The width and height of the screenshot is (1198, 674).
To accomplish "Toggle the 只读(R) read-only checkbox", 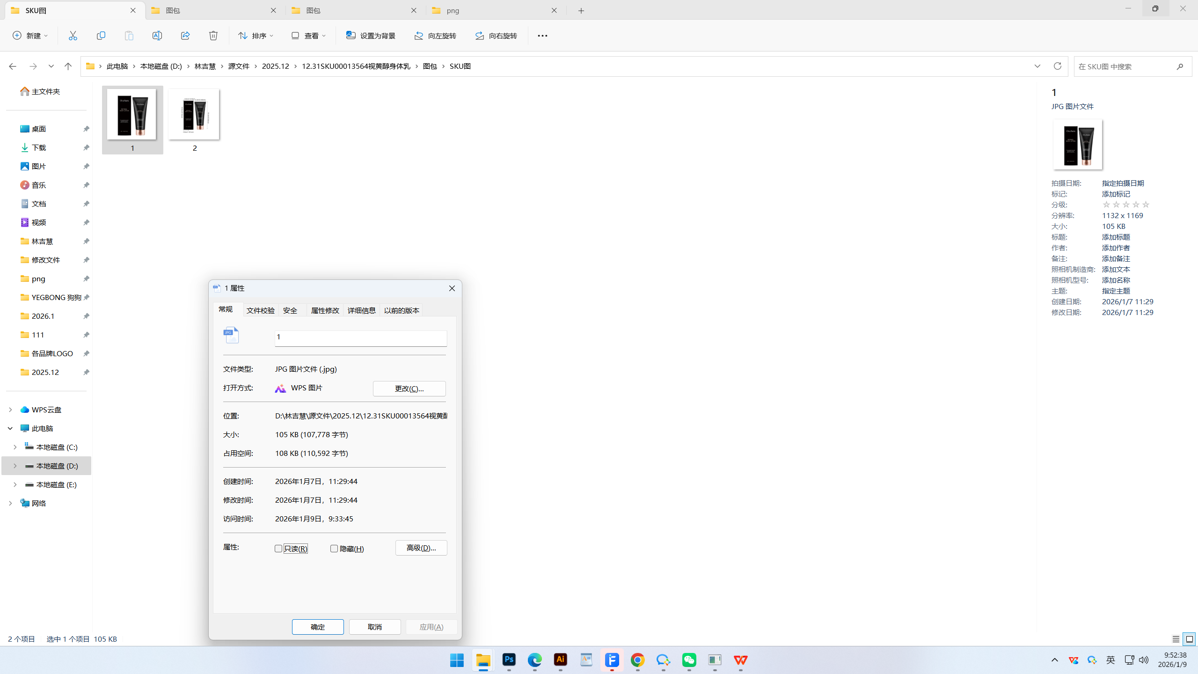I will (278, 549).
